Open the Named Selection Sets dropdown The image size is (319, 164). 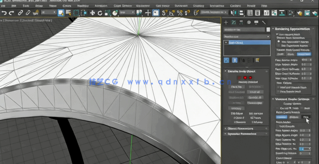click(x=214, y=12)
